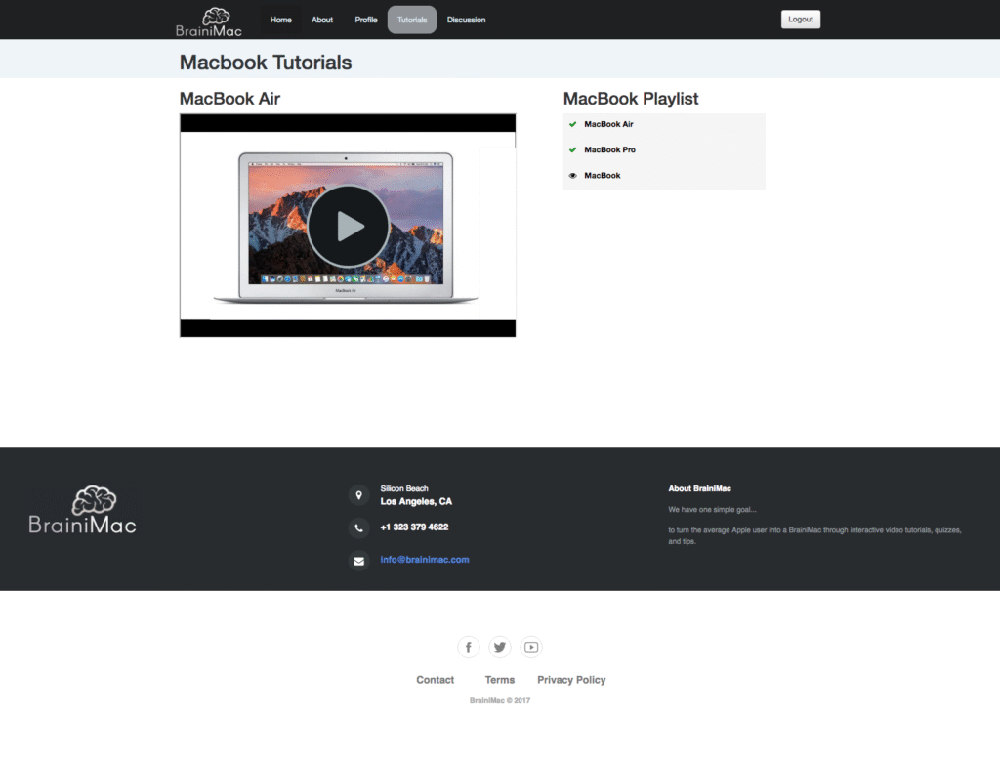The image size is (1000, 759).
Task: Click the eye icon beside MacBook
Action: tap(573, 176)
